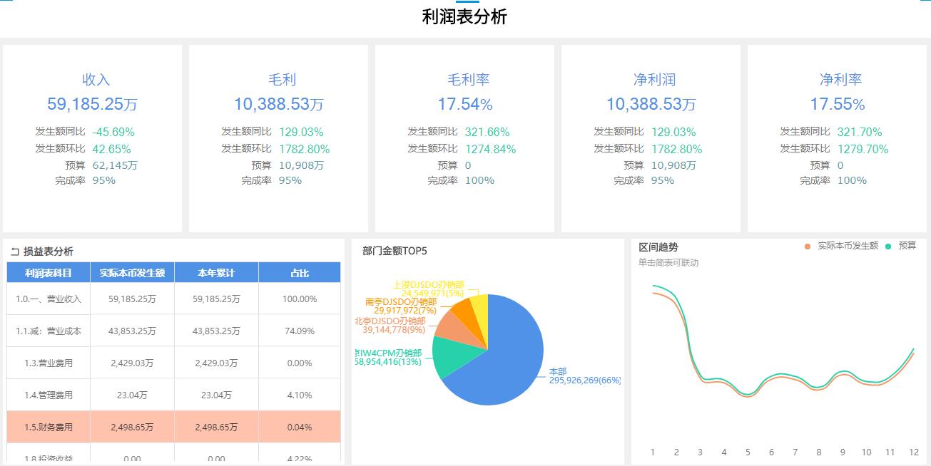This screenshot has height=466, width=931.
Task: Select the 净利润 KPI card
Action: [650, 137]
